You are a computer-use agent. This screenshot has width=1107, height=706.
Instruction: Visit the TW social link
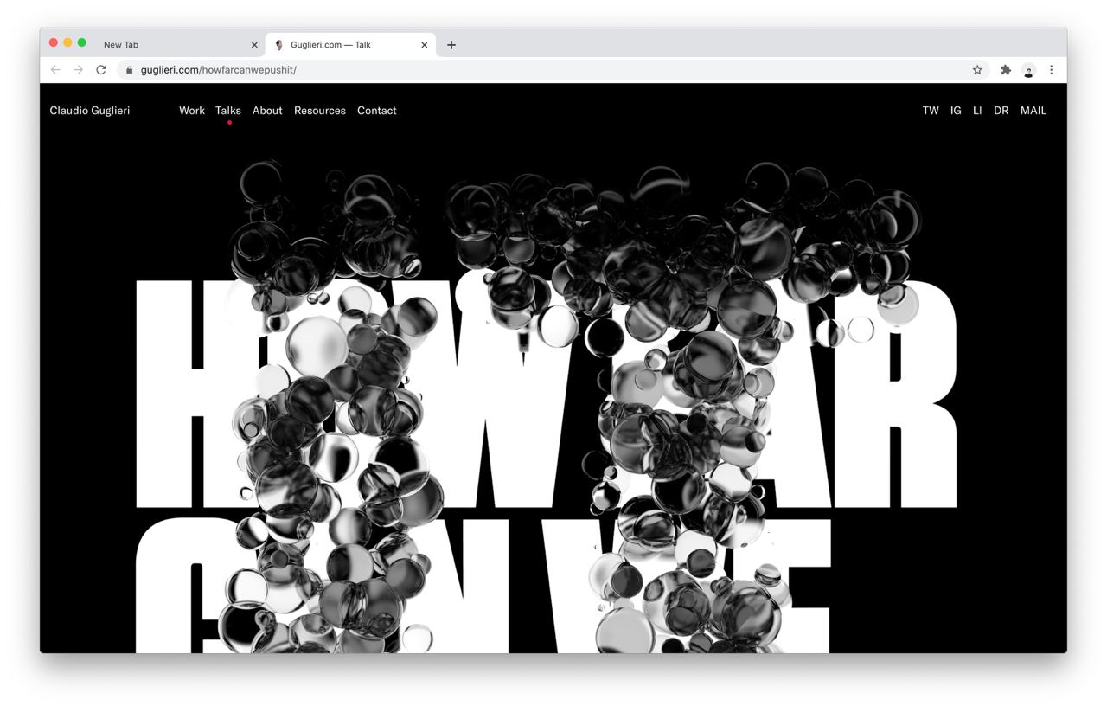coord(931,111)
